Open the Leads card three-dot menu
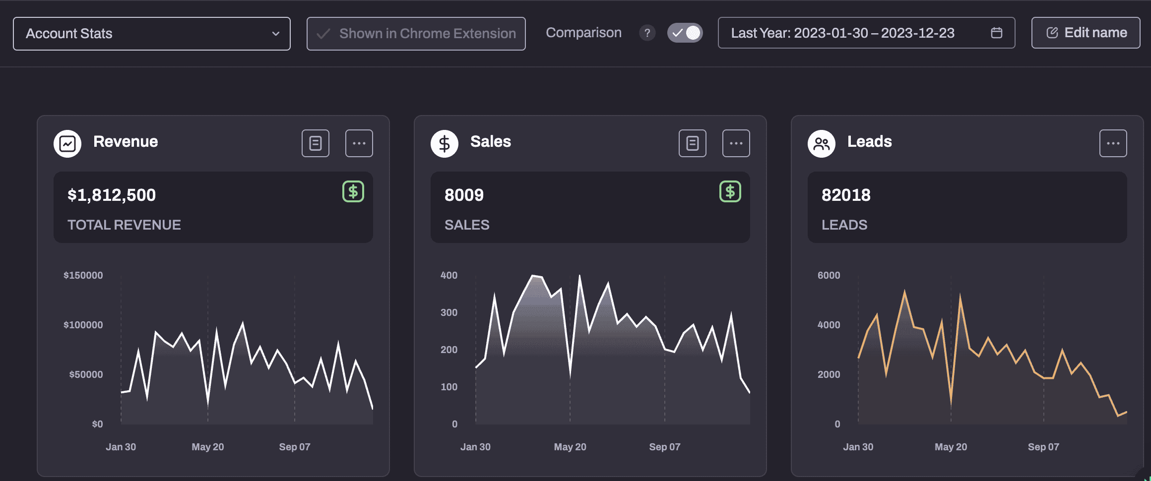This screenshot has height=481, width=1151. coord(1113,144)
